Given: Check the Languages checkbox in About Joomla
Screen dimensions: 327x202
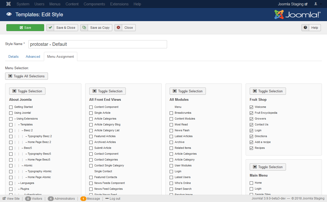Looking at the screenshot, I should (x=11, y=183).
